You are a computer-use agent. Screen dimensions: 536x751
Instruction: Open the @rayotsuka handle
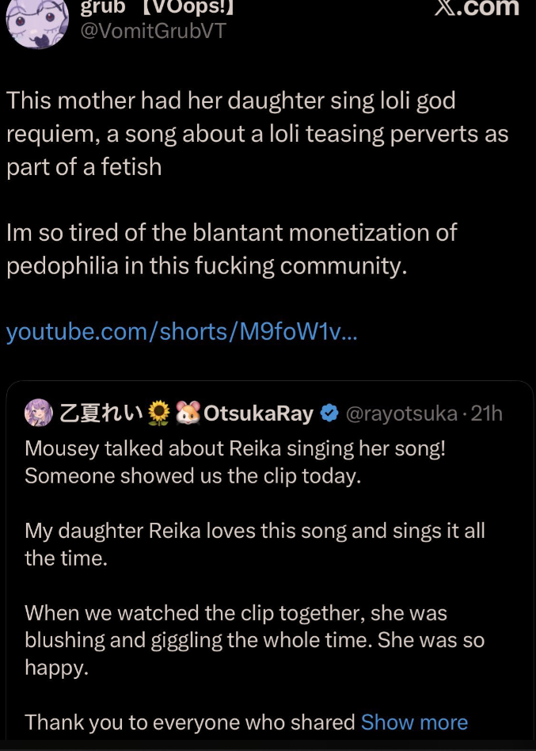point(401,414)
